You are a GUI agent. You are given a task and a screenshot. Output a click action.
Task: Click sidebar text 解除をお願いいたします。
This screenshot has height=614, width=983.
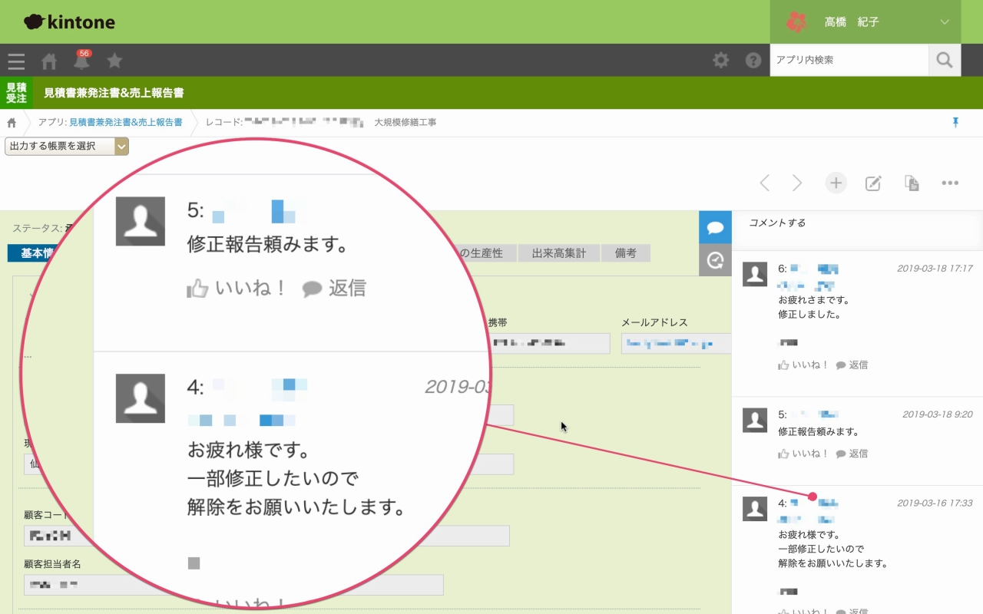833,563
